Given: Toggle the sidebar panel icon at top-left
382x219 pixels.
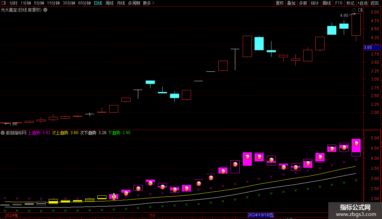Looking at the screenshot, I should (4, 3).
